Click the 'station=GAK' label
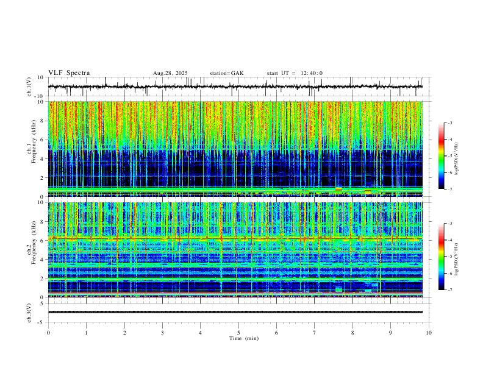This screenshot has height=373, width=483. [227, 73]
